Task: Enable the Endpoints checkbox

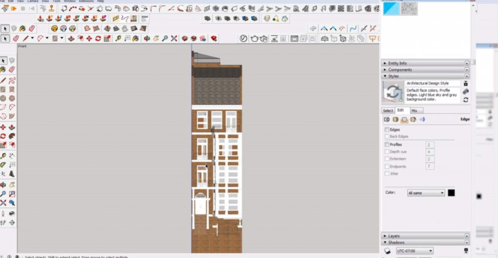Action: pos(387,167)
